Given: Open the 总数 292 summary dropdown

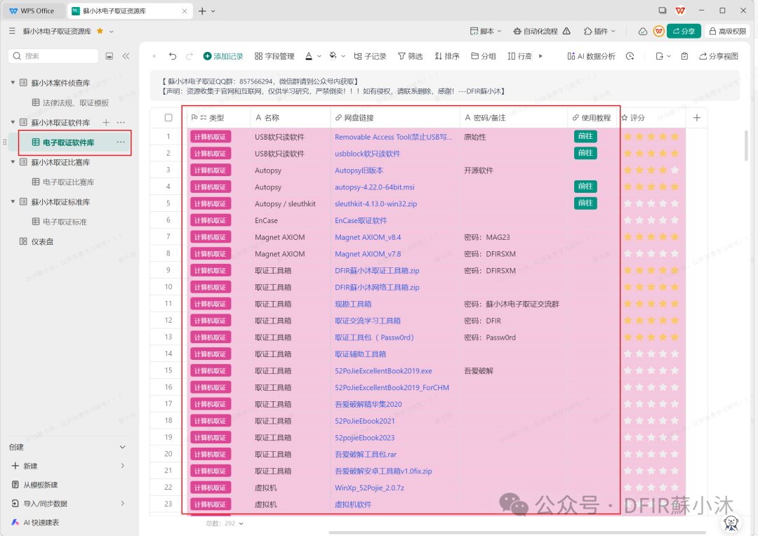Looking at the screenshot, I should [225, 523].
